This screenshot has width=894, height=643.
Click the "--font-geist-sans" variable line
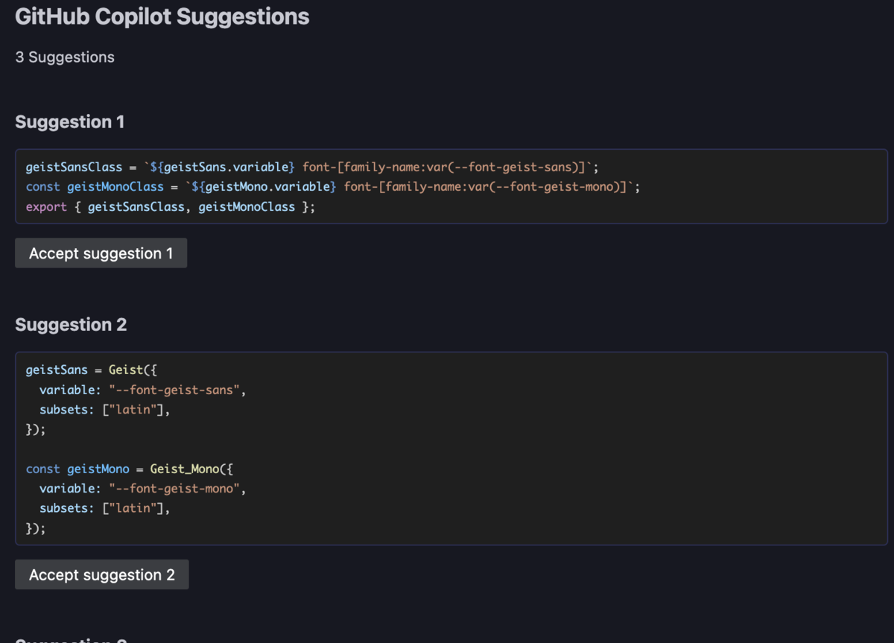click(x=142, y=390)
